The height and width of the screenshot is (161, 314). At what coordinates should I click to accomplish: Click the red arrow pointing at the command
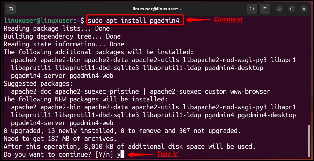click(197, 20)
